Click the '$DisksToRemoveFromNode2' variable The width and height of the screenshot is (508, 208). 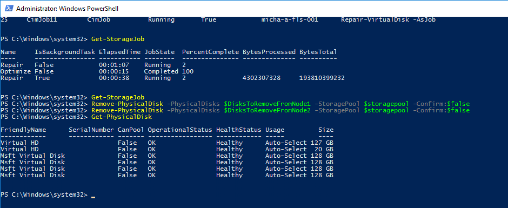pos(268,110)
